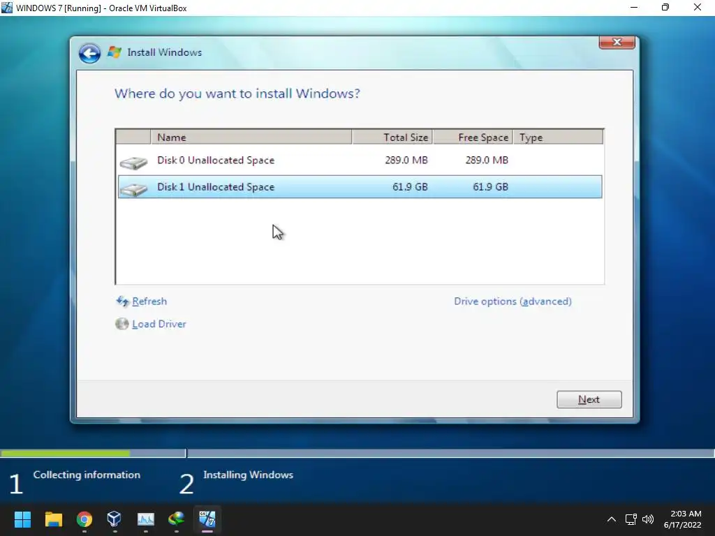The height and width of the screenshot is (536, 715).
Task: Sort by the Free Space column header
Action: pyautogui.click(x=473, y=137)
